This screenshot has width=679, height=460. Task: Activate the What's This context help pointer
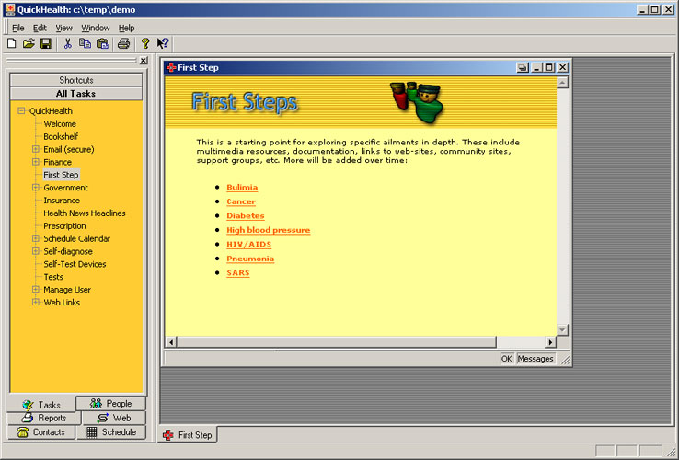point(163,43)
